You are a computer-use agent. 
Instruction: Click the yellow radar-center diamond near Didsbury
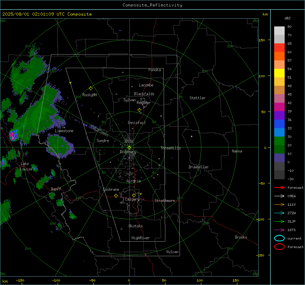129,148
